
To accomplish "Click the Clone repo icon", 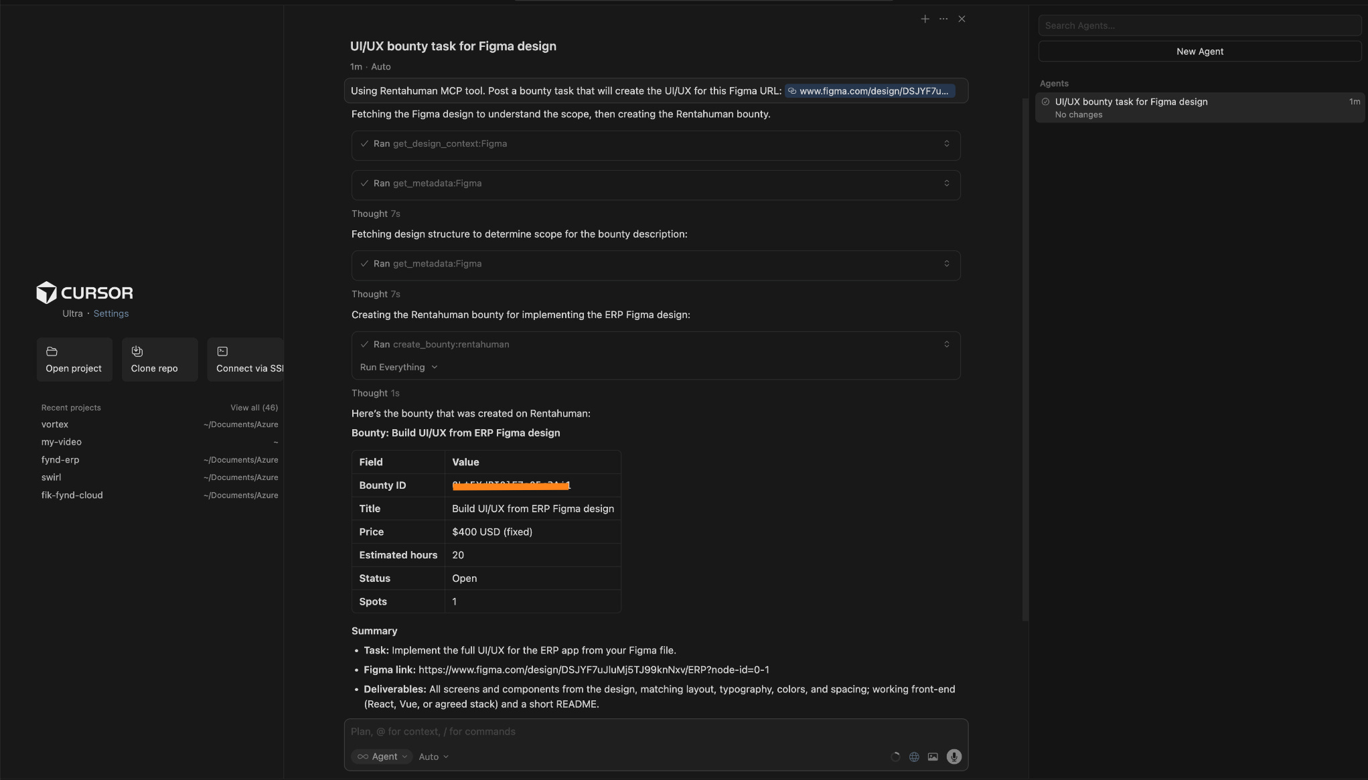I will tap(137, 352).
